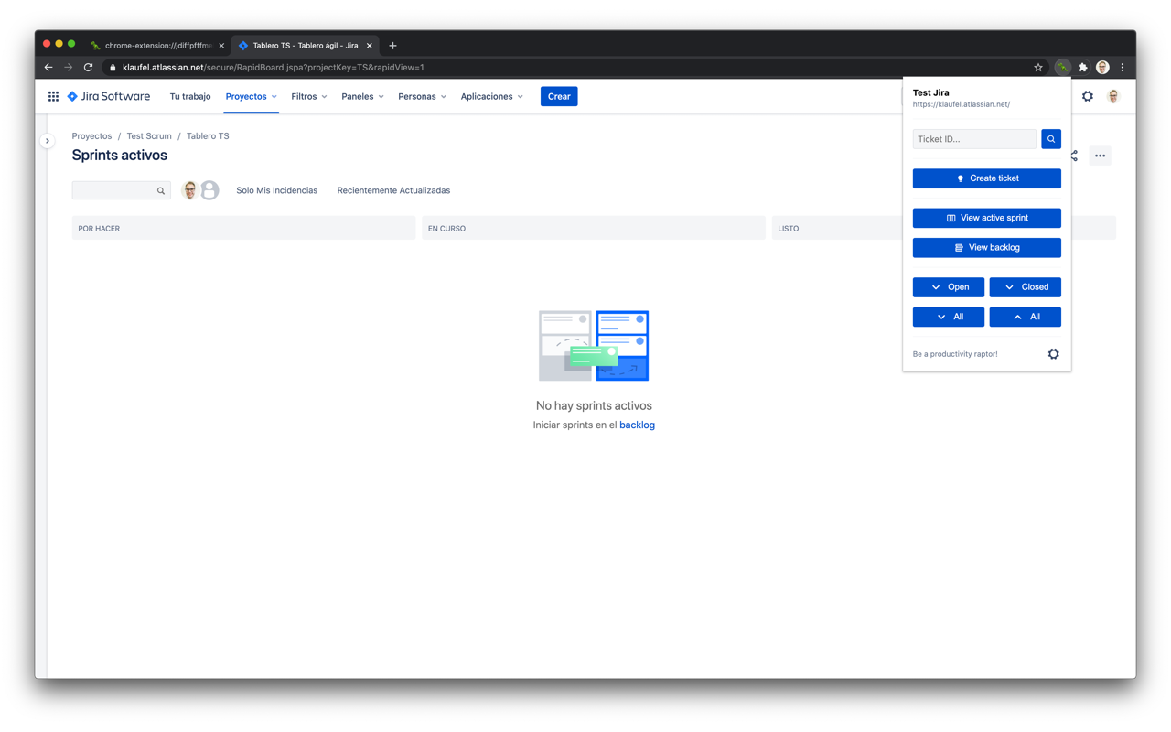Reload the page
The image size is (1171, 732).
click(88, 68)
